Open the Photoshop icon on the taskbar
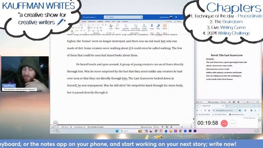The image size is (263, 148). 190,131
